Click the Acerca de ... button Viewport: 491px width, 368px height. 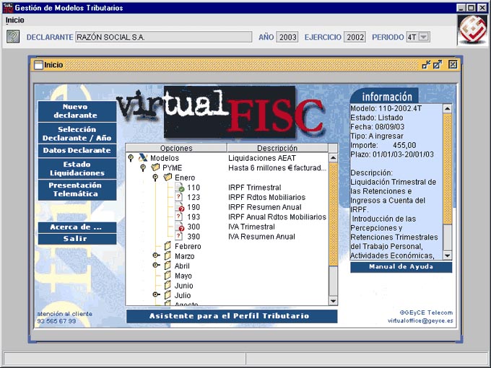(77, 227)
